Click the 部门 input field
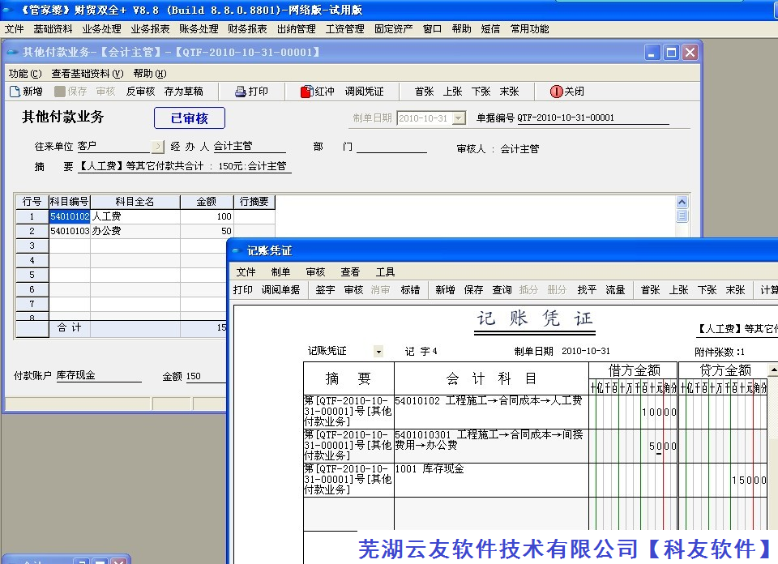 tap(391, 147)
